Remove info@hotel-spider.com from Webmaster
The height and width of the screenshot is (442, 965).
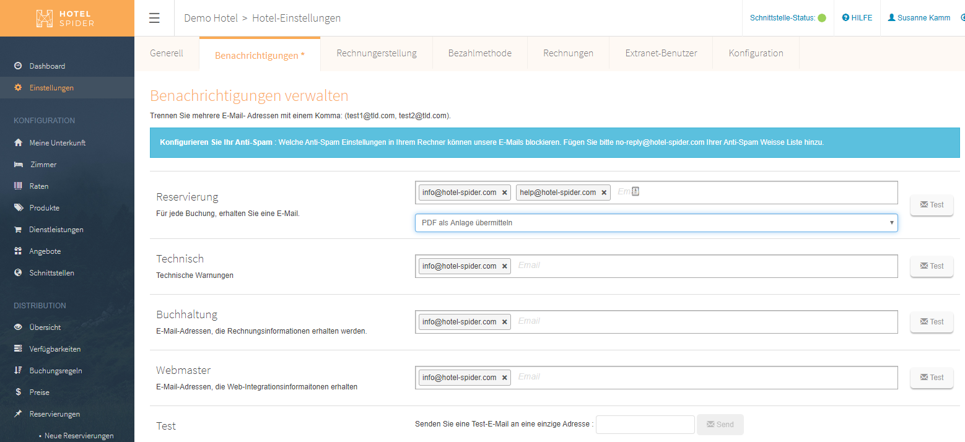pos(504,378)
